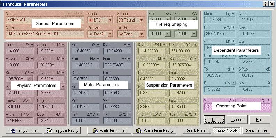The height and width of the screenshot is (138, 276).
Task: Click the unit scale button beside Fo
Action: point(234,69)
